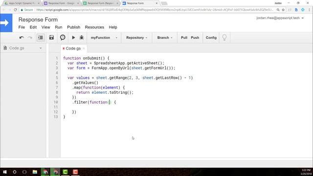Open the Resources menu

click(94, 27)
